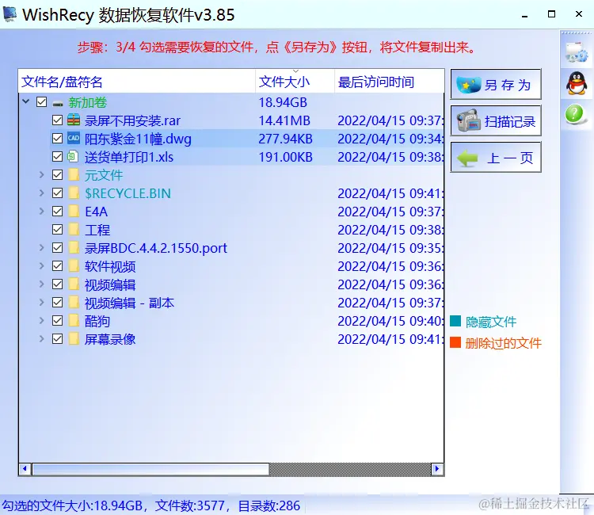Image resolution: width=594 pixels, height=515 pixels.
Task: Expand the $RECYCLE.BIN folder
Action: [x=42, y=193]
